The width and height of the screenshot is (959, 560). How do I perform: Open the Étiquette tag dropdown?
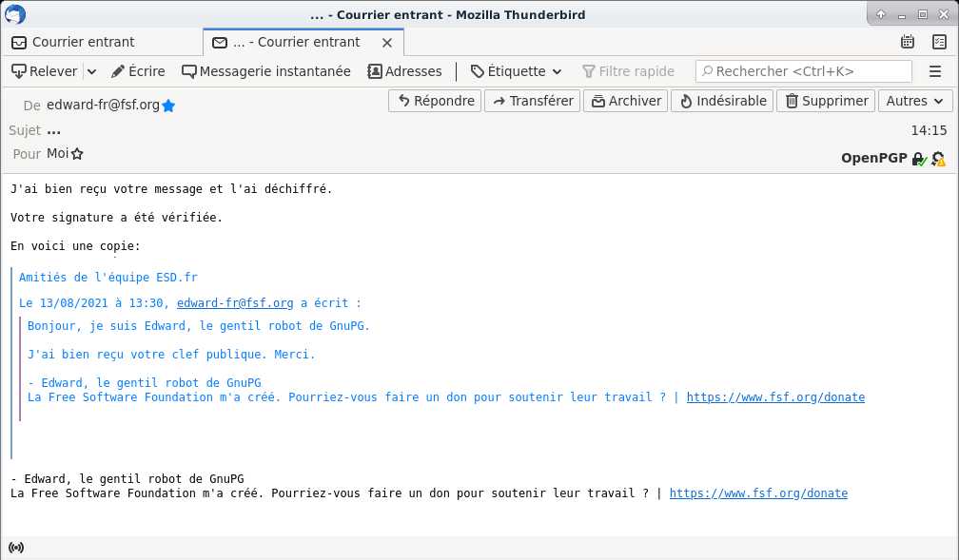point(517,71)
